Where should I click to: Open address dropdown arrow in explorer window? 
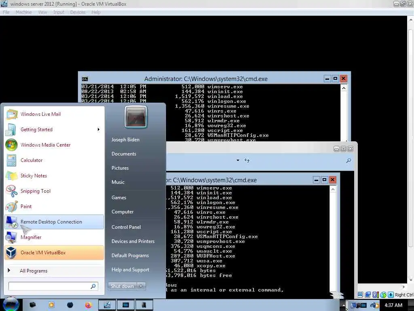238,160
